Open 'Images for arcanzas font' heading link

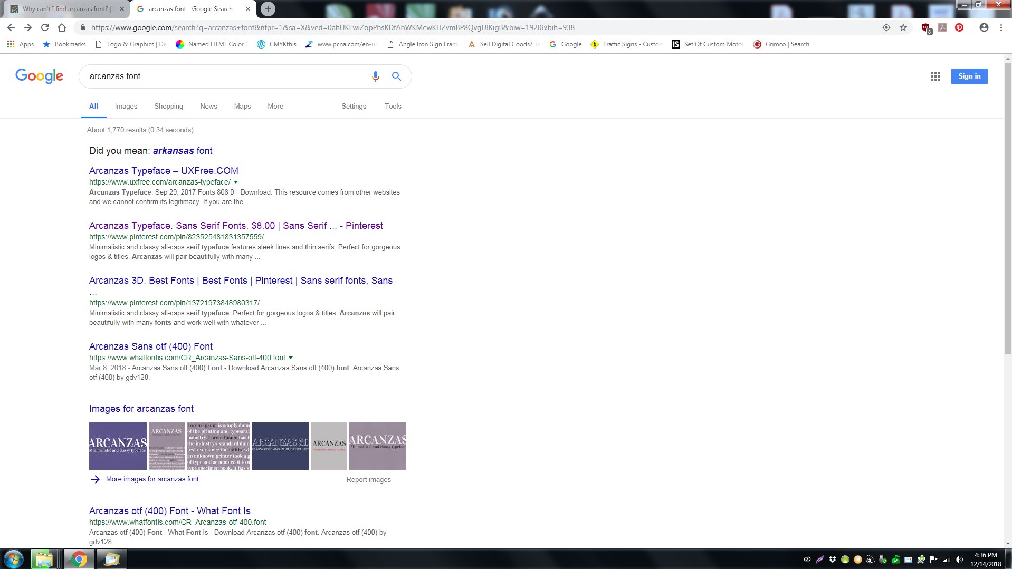(141, 409)
